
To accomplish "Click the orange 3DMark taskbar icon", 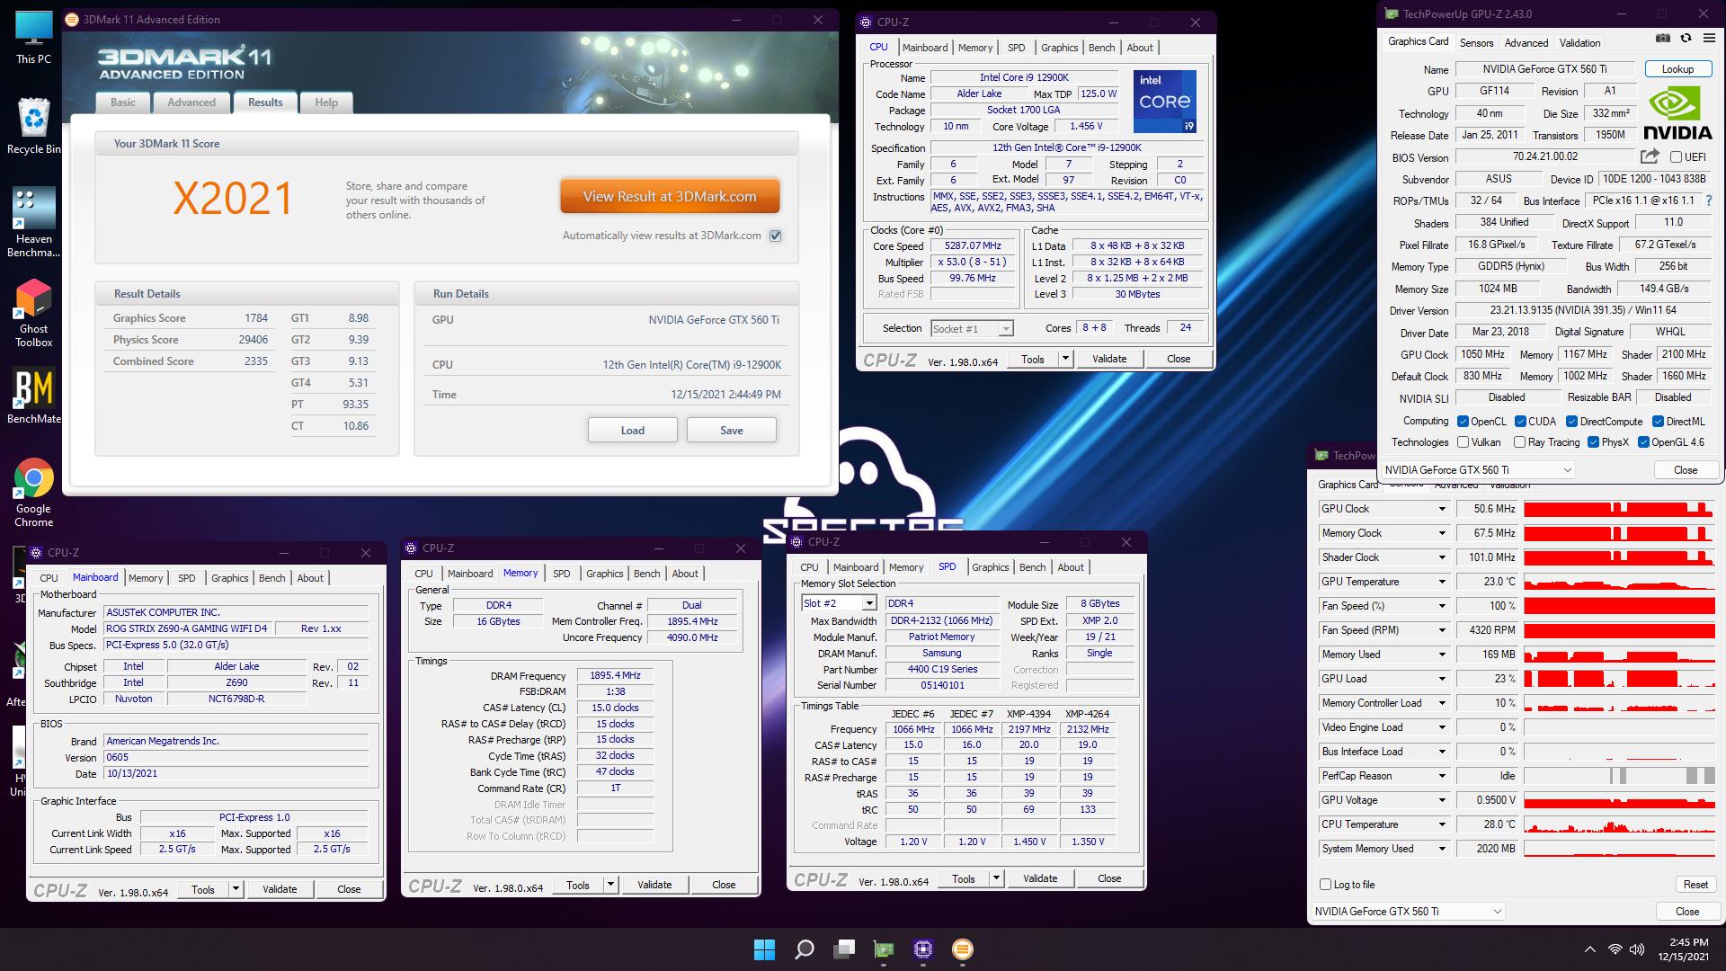I will point(963,949).
